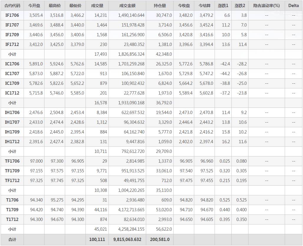Click the 涨跌2 column header
This screenshot has height=246, width=303.
[x=240, y=6]
